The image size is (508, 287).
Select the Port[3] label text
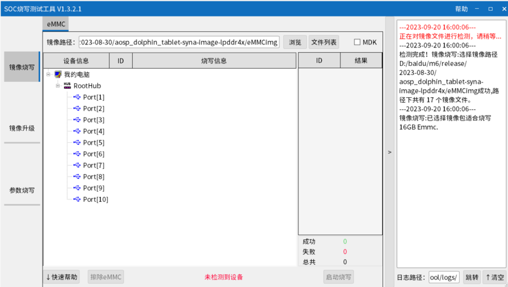[x=93, y=120]
